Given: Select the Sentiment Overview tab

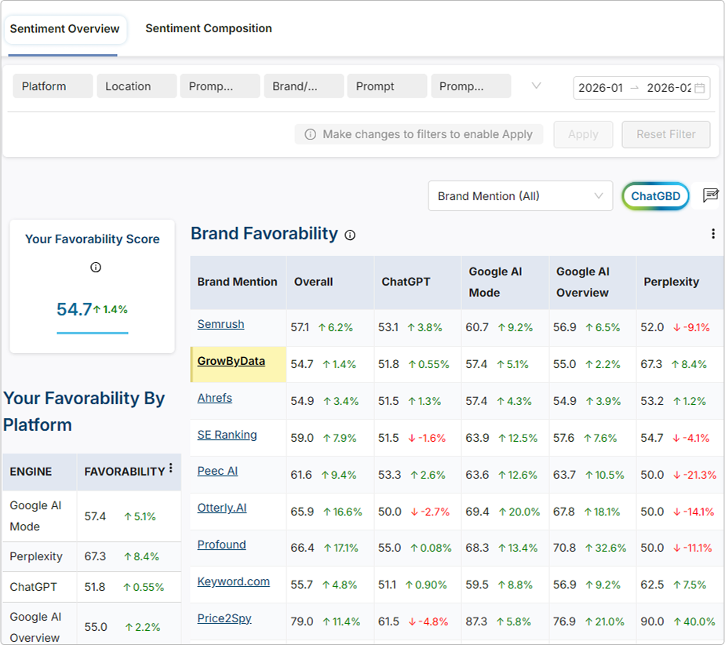Looking at the screenshot, I should tap(64, 29).
